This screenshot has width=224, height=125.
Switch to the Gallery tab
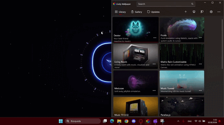point(136,12)
